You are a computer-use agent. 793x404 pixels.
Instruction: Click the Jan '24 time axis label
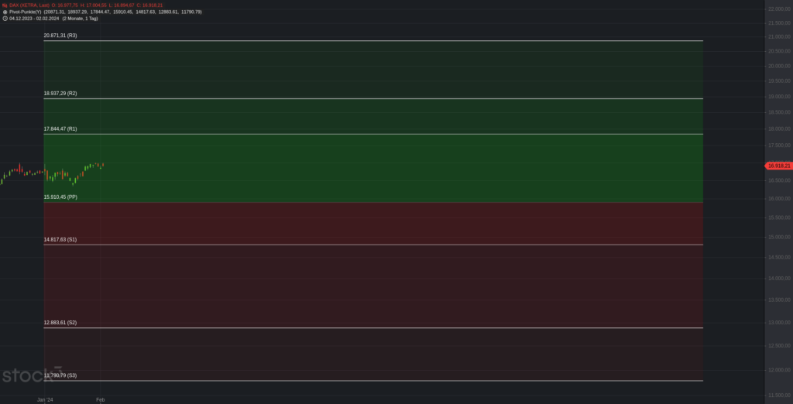46,399
